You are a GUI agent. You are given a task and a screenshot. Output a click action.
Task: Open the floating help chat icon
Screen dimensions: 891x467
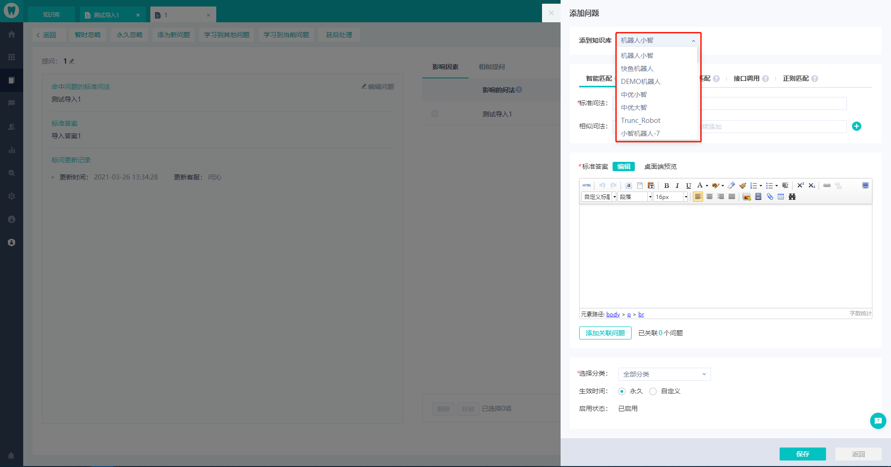(x=878, y=421)
